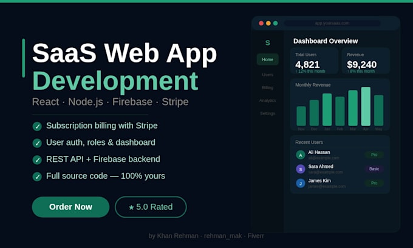This screenshot has width=413, height=248.
Task: Click the Pro badge for Ali Hassan
Action: click(x=374, y=155)
